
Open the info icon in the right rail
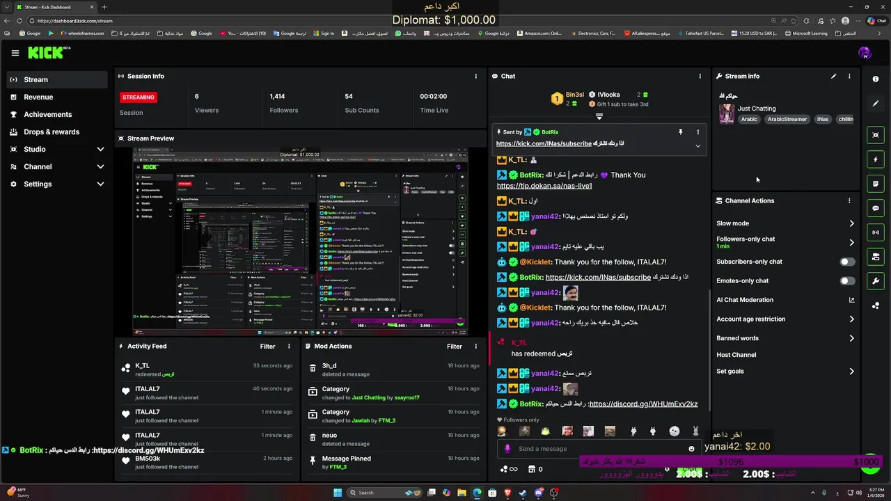coord(876,79)
